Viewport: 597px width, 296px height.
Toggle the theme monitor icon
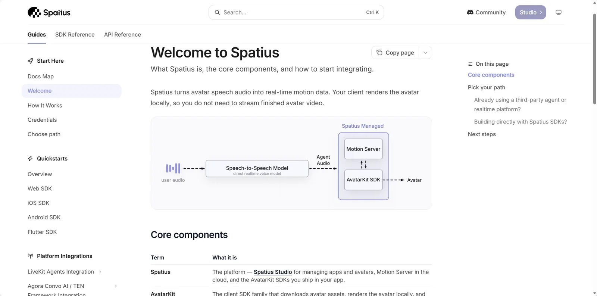pyautogui.click(x=559, y=12)
